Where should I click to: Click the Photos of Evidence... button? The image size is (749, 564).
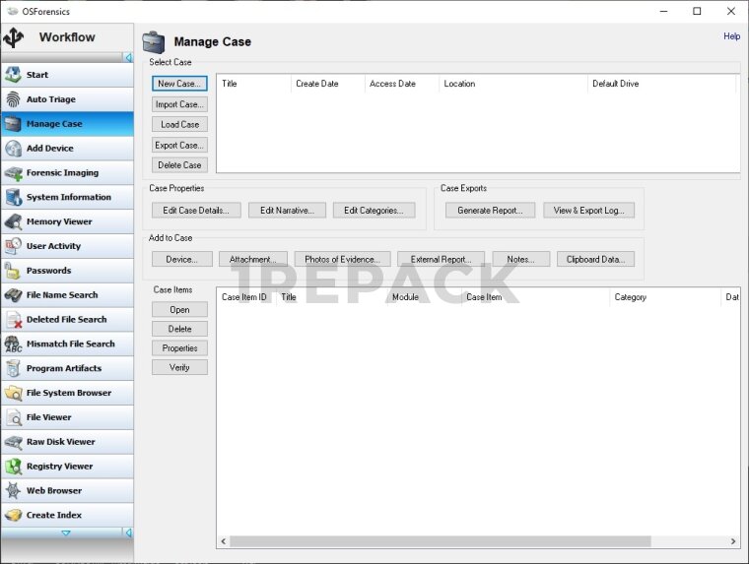[x=342, y=259]
